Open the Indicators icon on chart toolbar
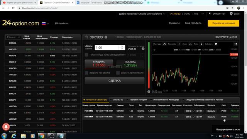Viewport: 247px width, 139px height. [216, 44]
